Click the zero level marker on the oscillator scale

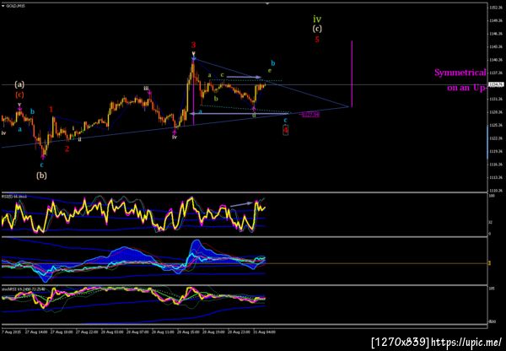pyautogui.click(x=489, y=263)
